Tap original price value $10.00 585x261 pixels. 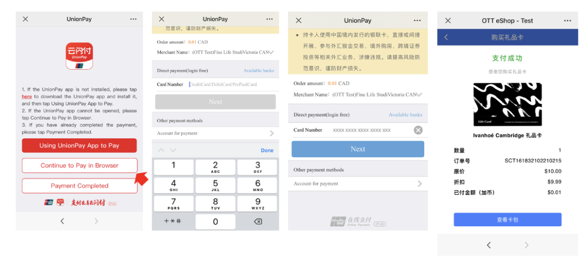click(x=553, y=172)
